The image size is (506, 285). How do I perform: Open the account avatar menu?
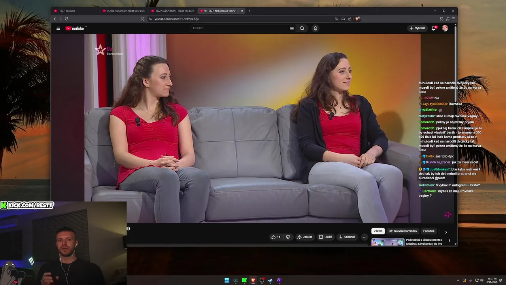445,28
